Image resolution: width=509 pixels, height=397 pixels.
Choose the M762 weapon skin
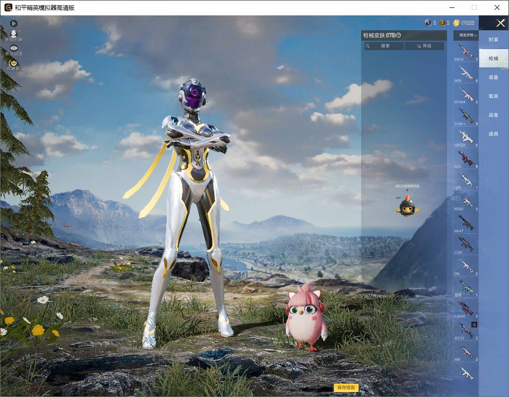(x=466, y=202)
